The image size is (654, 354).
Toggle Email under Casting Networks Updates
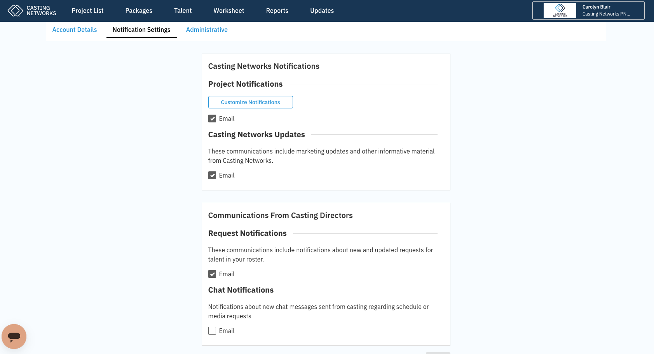pyautogui.click(x=212, y=175)
